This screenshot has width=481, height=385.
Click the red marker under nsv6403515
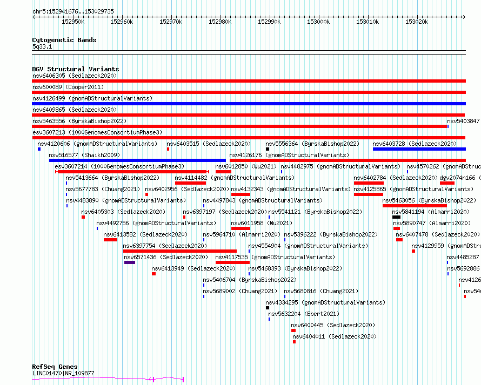click(168, 149)
